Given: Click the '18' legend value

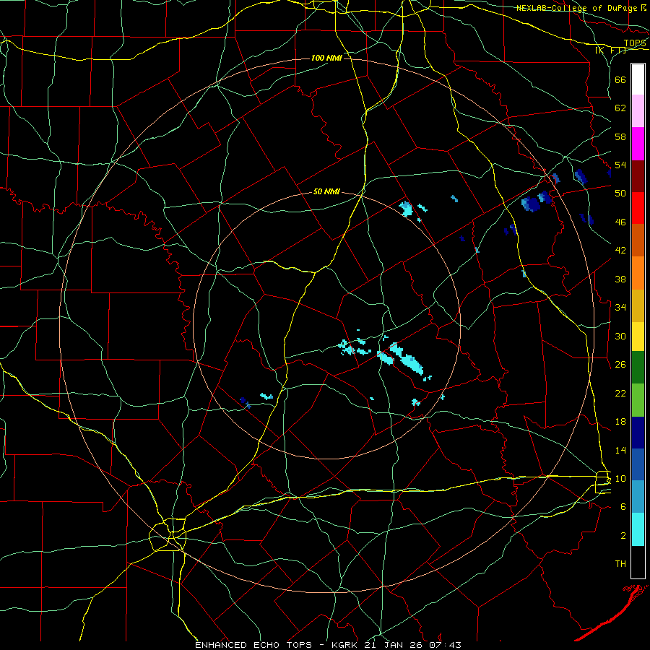Looking at the screenshot, I should click(620, 422).
